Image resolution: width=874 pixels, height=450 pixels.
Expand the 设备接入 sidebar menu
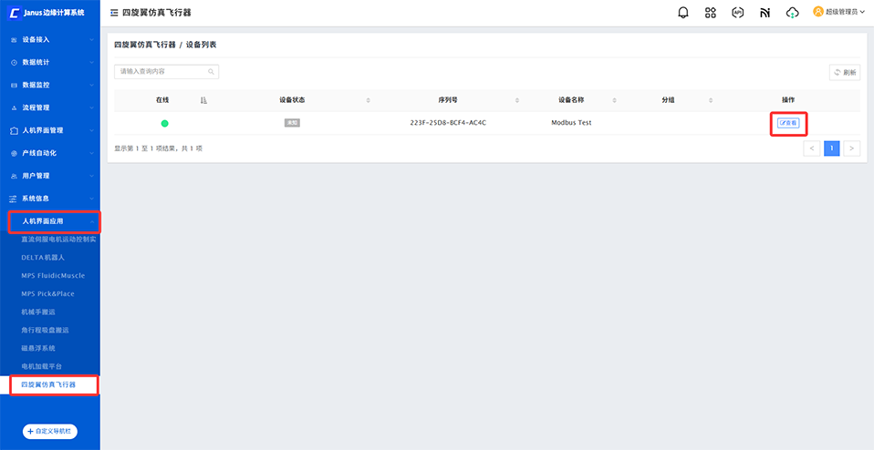[x=50, y=40]
